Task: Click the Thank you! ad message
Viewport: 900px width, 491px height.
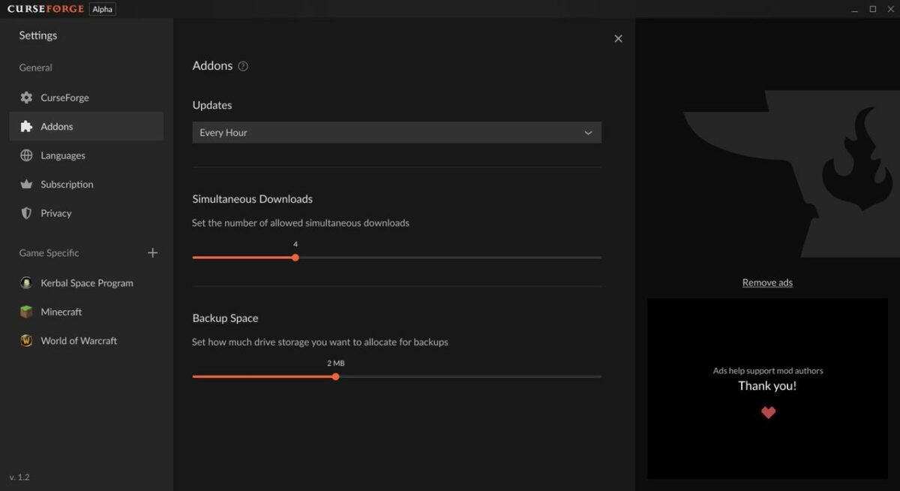Action: click(767, 386)
